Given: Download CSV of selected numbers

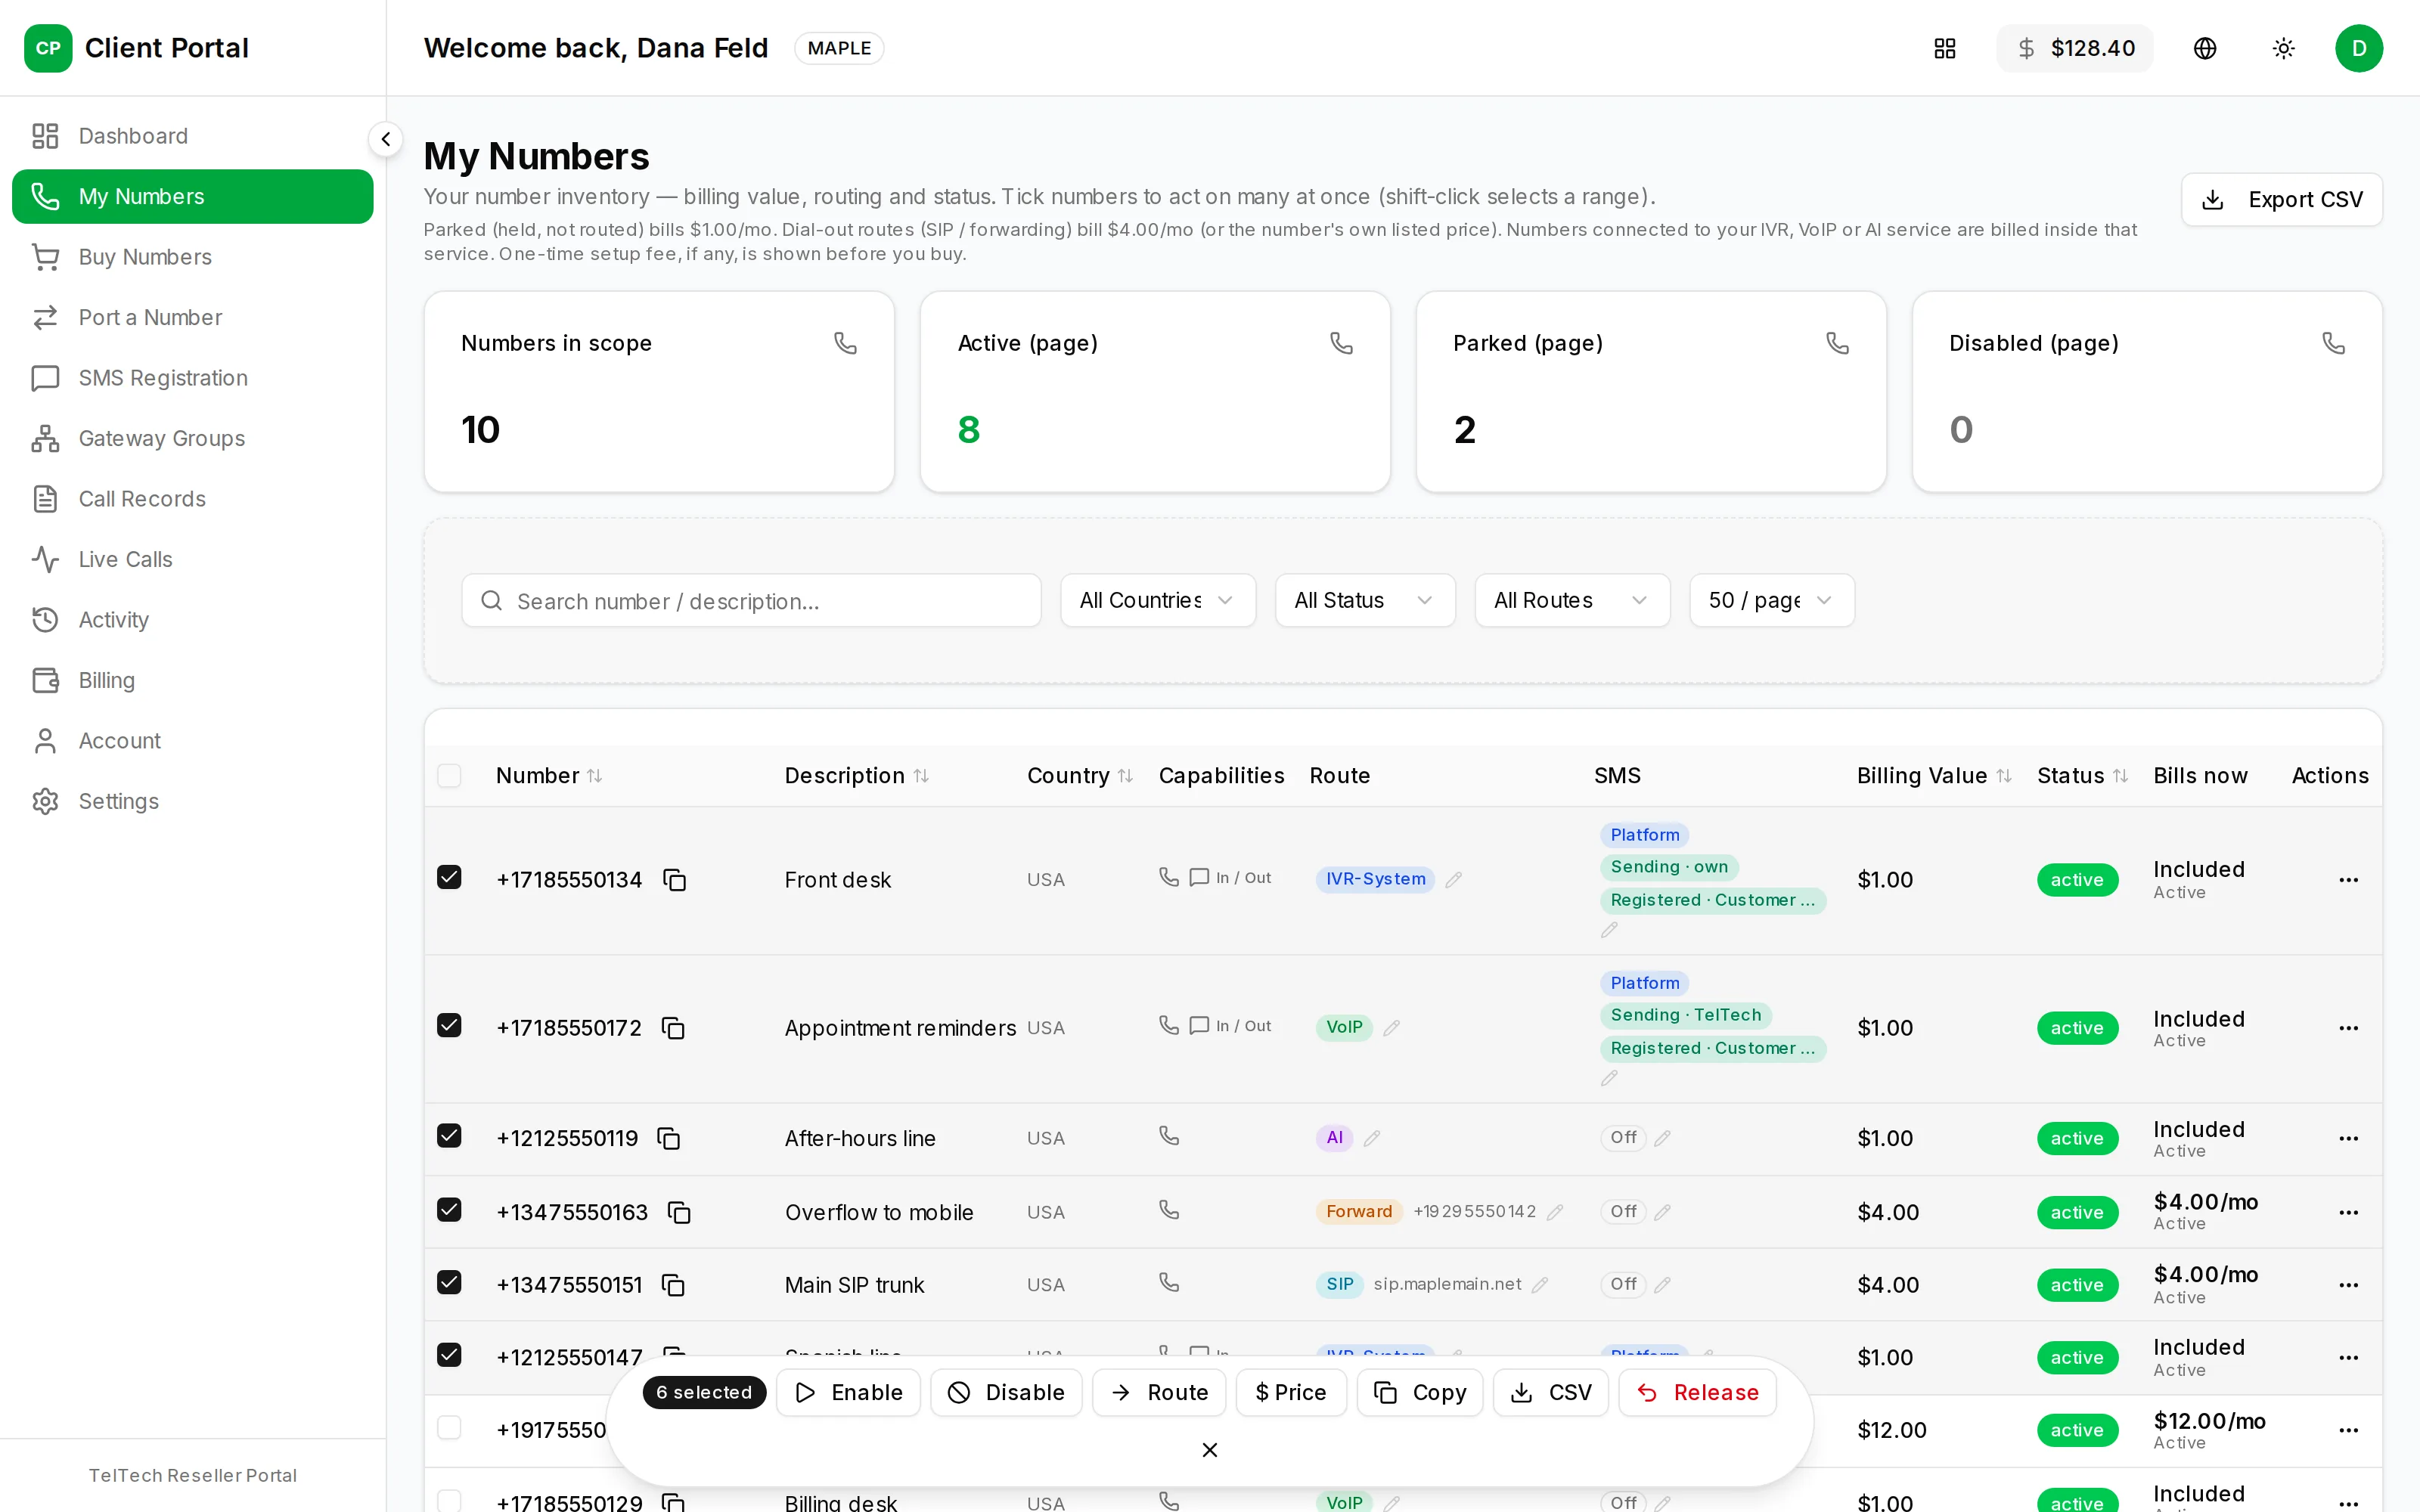Looking at the screenshot, I should (x=1550, y=1392).
